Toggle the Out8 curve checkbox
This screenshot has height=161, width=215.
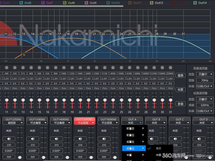[64, 3]
